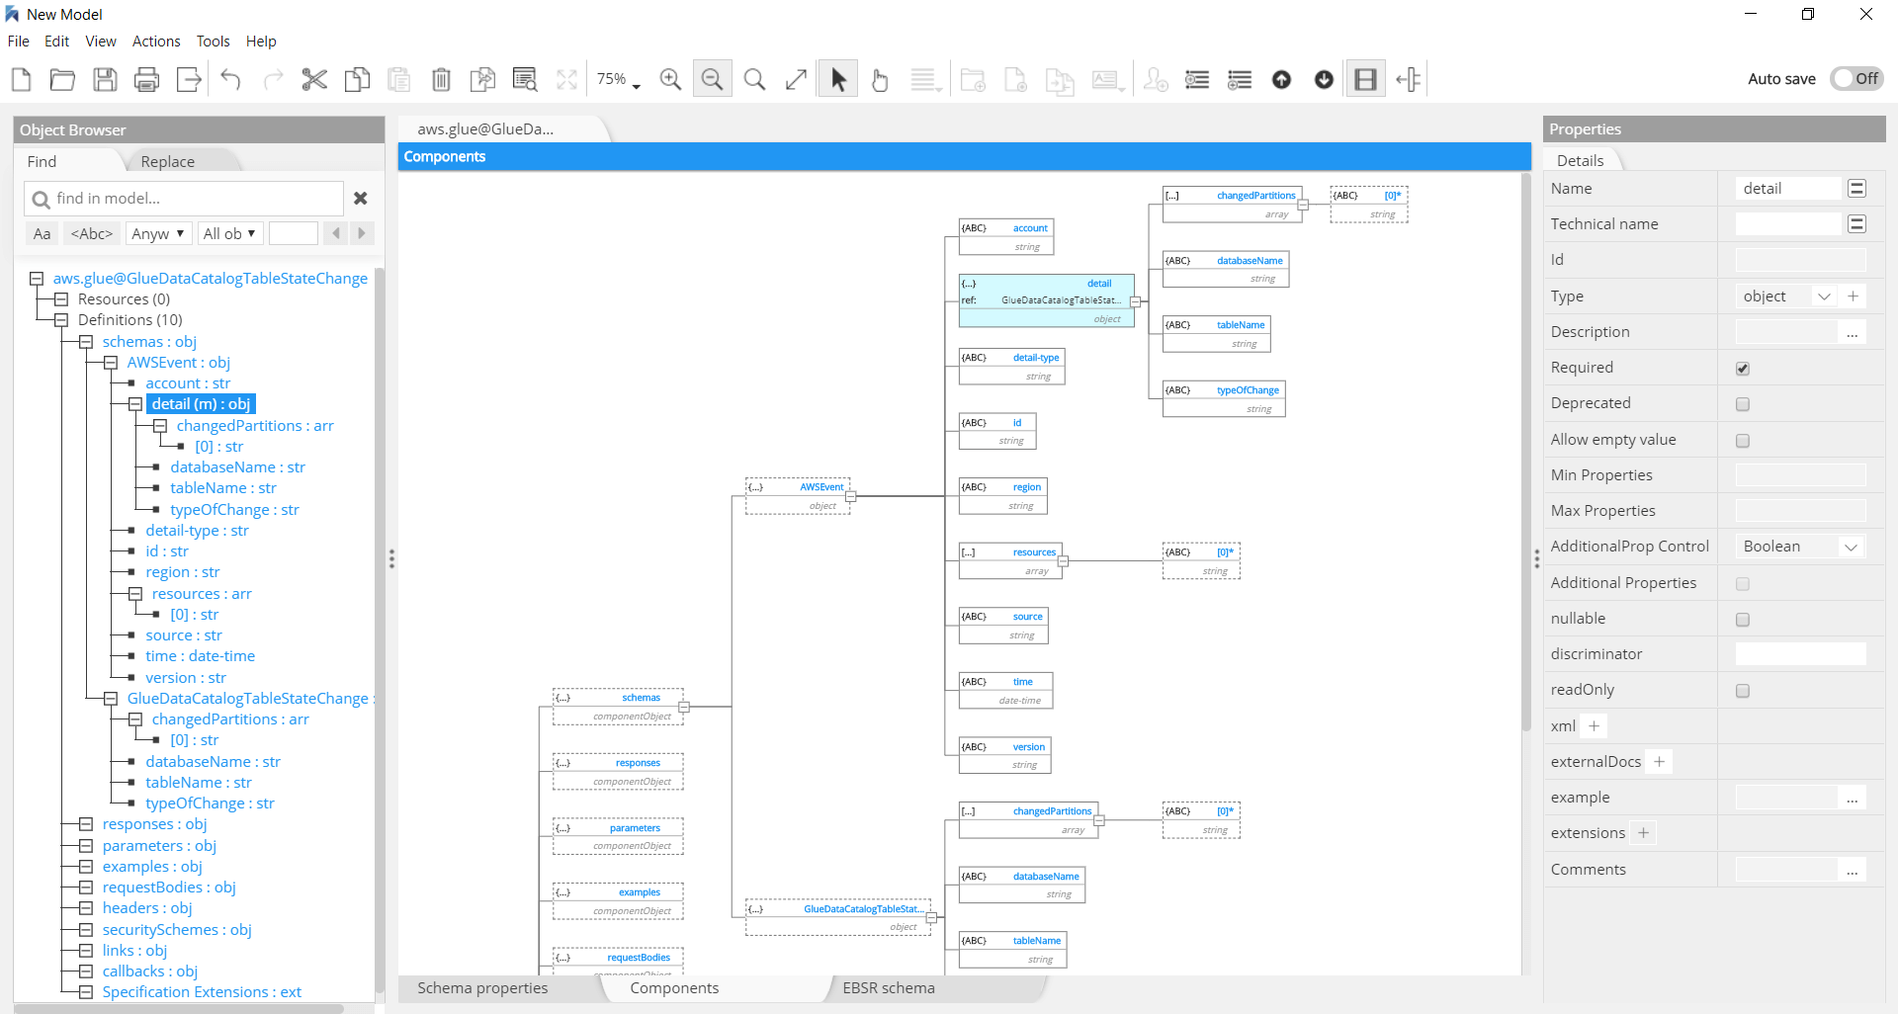The image size is (1898, 1014).
Task: Click the first list-with-plus toolbar icon
Action: tap(1197, 79)
